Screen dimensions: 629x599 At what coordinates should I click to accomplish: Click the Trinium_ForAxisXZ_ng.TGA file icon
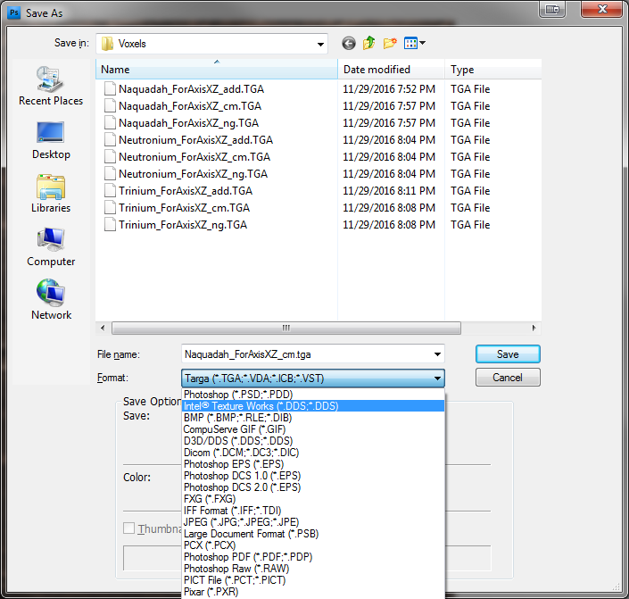tap(110, 224)
